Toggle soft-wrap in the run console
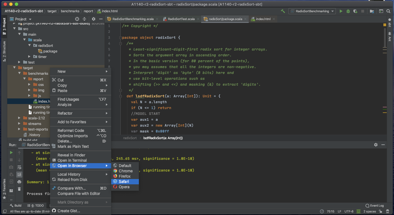The width and height of the screenshot is (394, 215). point(19,167)
